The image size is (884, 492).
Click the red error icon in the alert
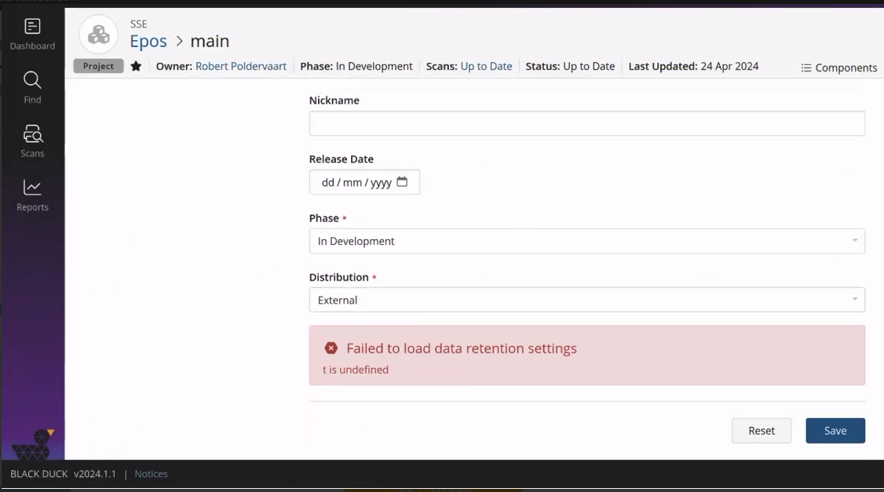[x=330, y=348]
